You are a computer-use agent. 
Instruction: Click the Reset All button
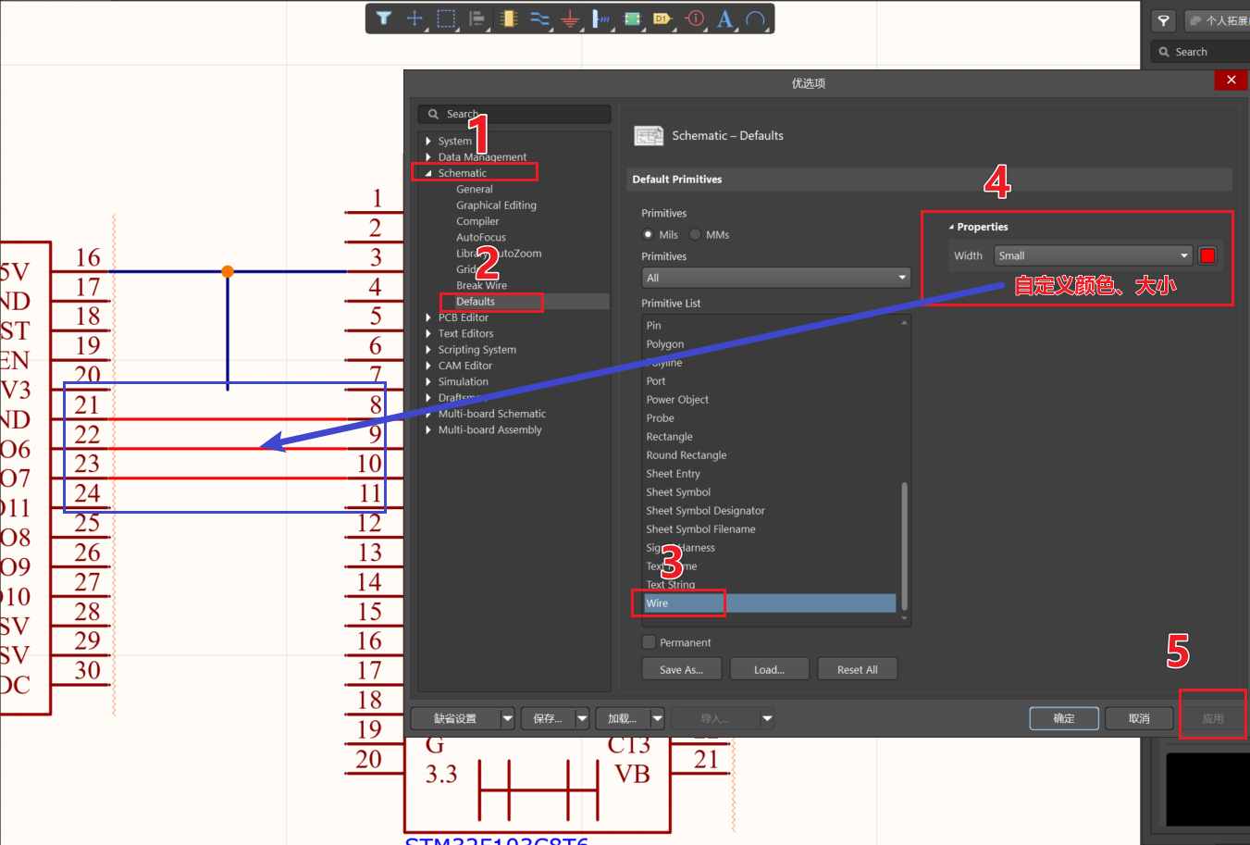857,668
